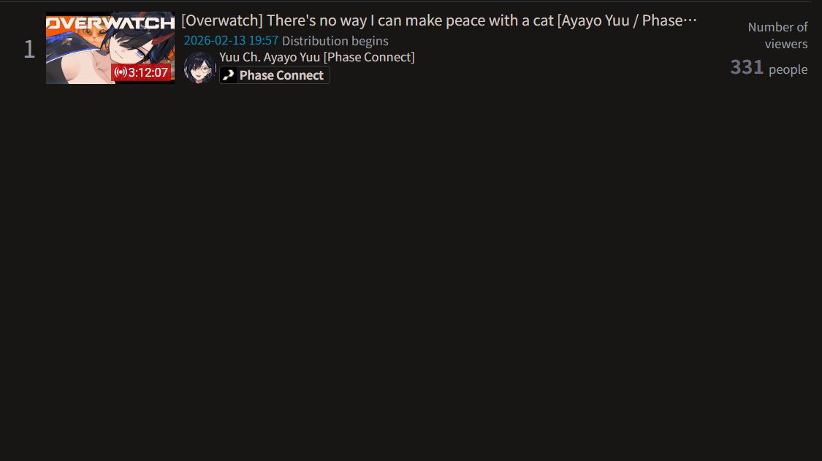
Task: Open the stream title about making peace with a cat
Action: click(439, 20)
